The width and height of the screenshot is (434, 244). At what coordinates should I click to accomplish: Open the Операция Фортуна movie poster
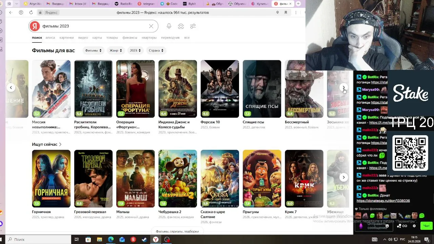tap(135, 89)
